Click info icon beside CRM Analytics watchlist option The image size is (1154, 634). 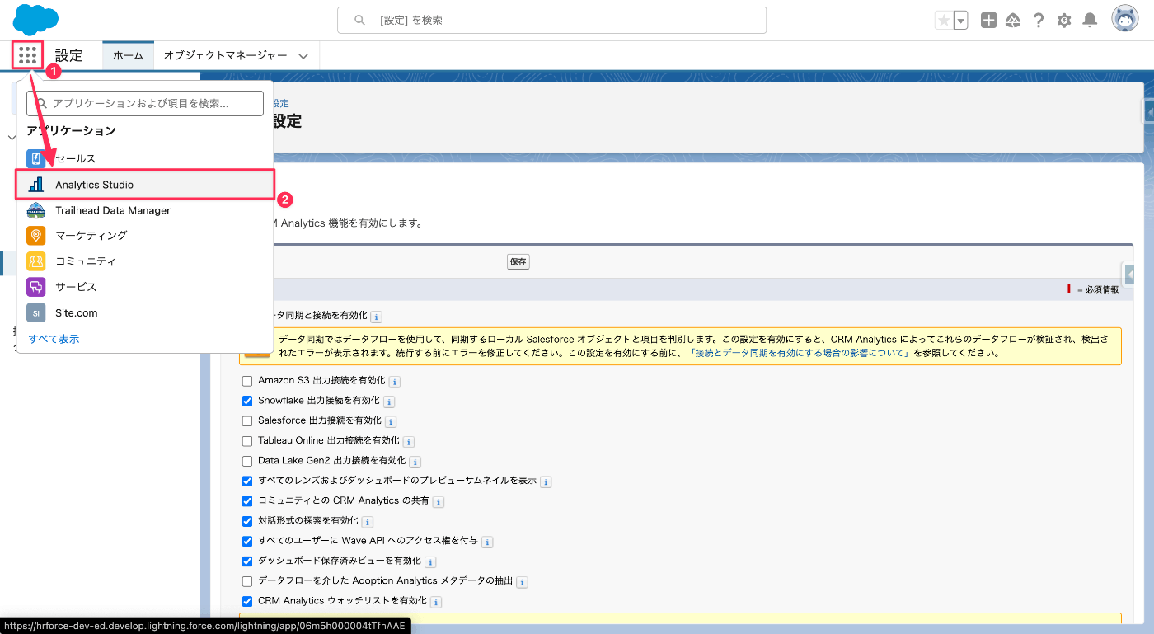click(x=436, y=602)
